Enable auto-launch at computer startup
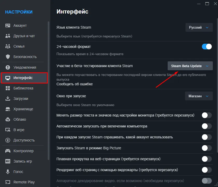This screenshot has height=187, width=218. point(207,126)
